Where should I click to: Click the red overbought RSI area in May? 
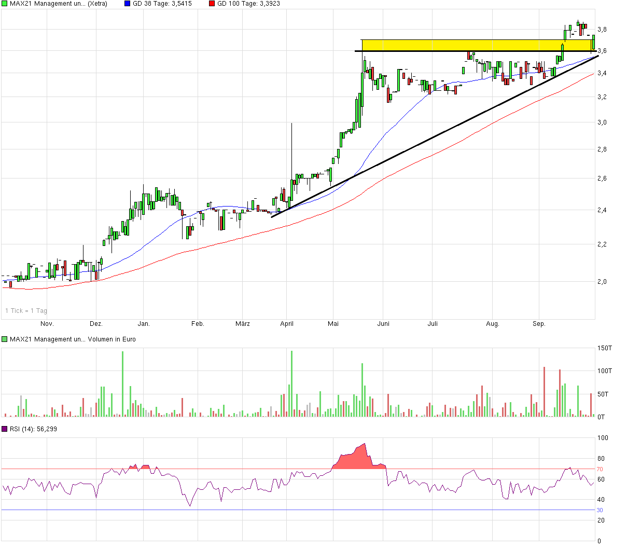coord(355,459)
